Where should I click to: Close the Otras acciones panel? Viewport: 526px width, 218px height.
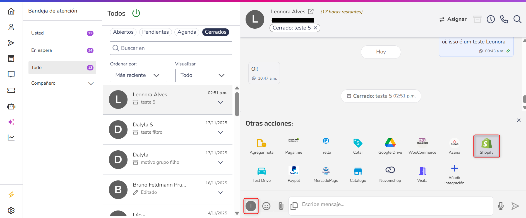[x=519, y=120]
